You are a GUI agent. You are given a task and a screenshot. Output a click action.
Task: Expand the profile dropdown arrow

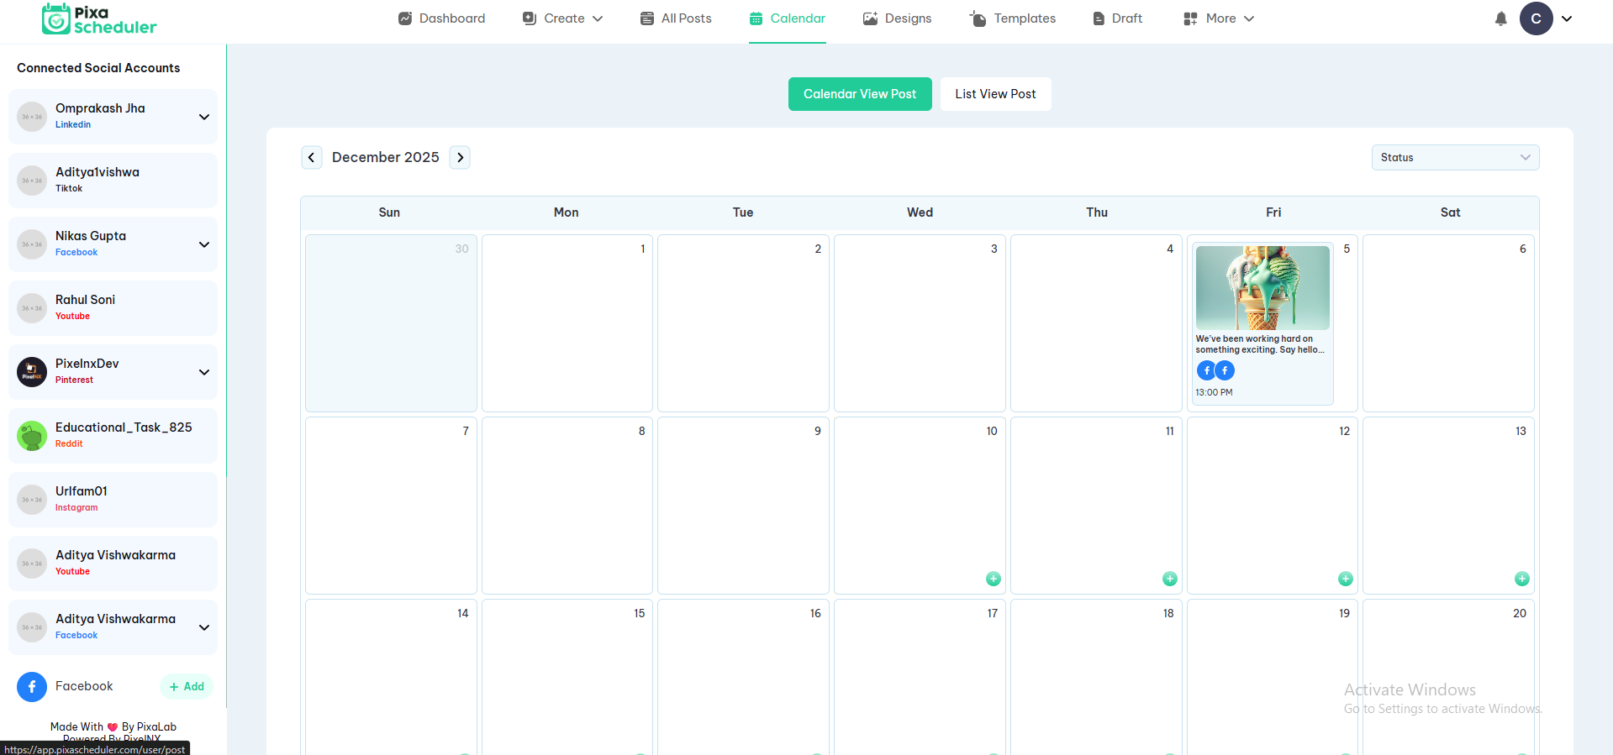[1567, 18]
